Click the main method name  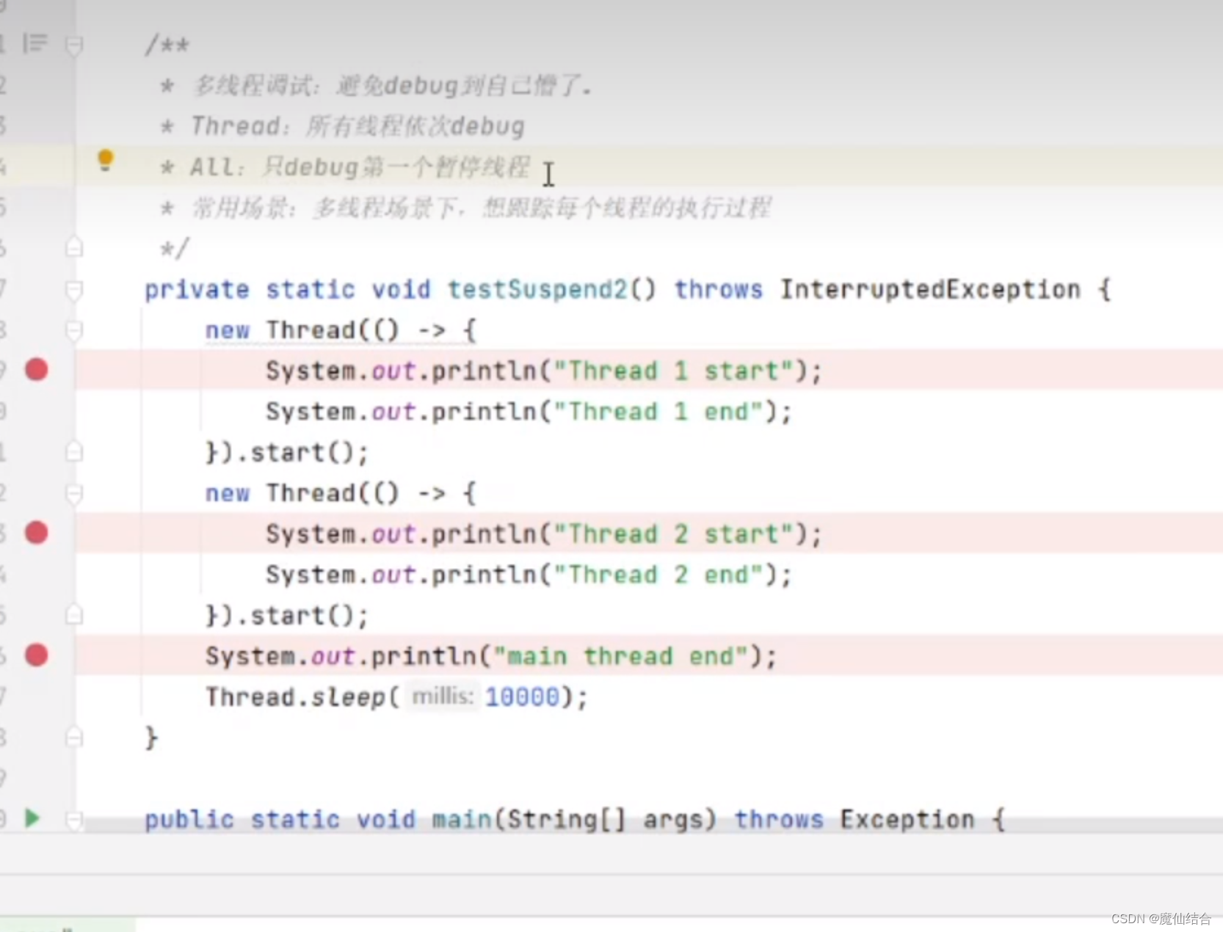(462, 819)
